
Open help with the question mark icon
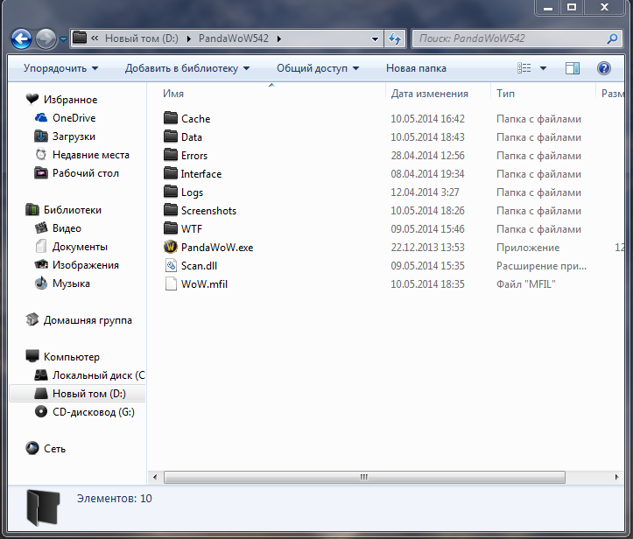603,68
